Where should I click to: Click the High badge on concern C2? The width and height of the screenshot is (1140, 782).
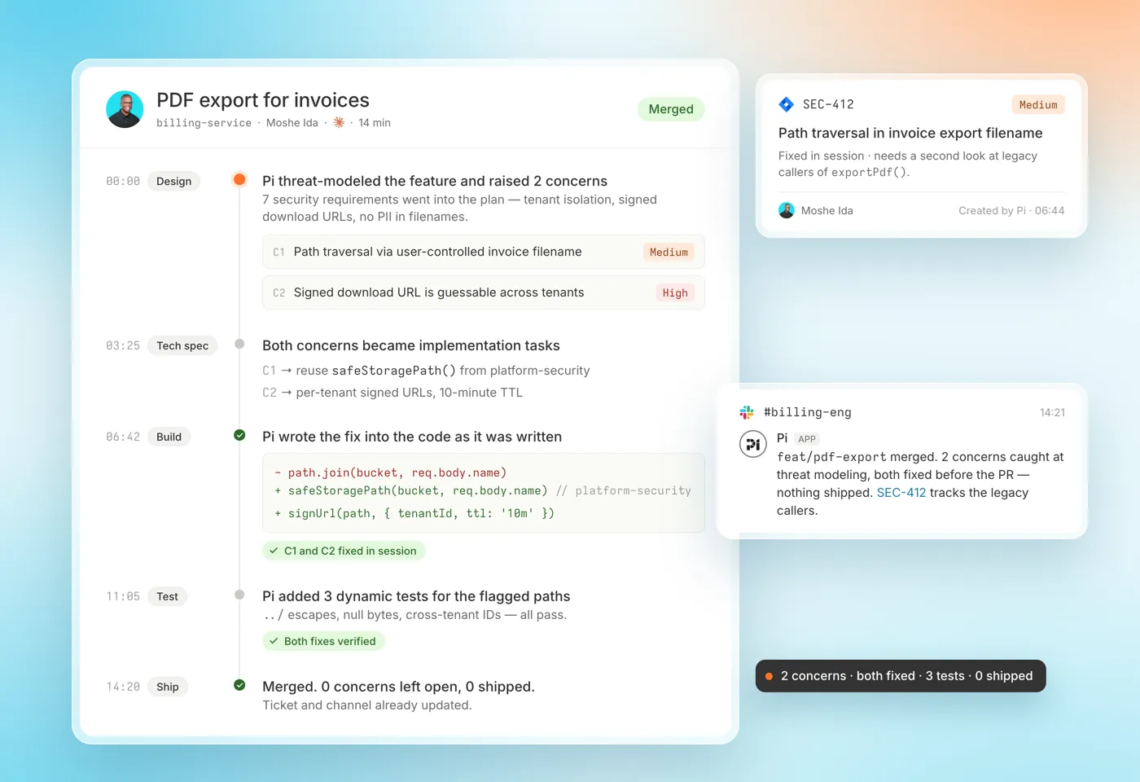[675, 292]
